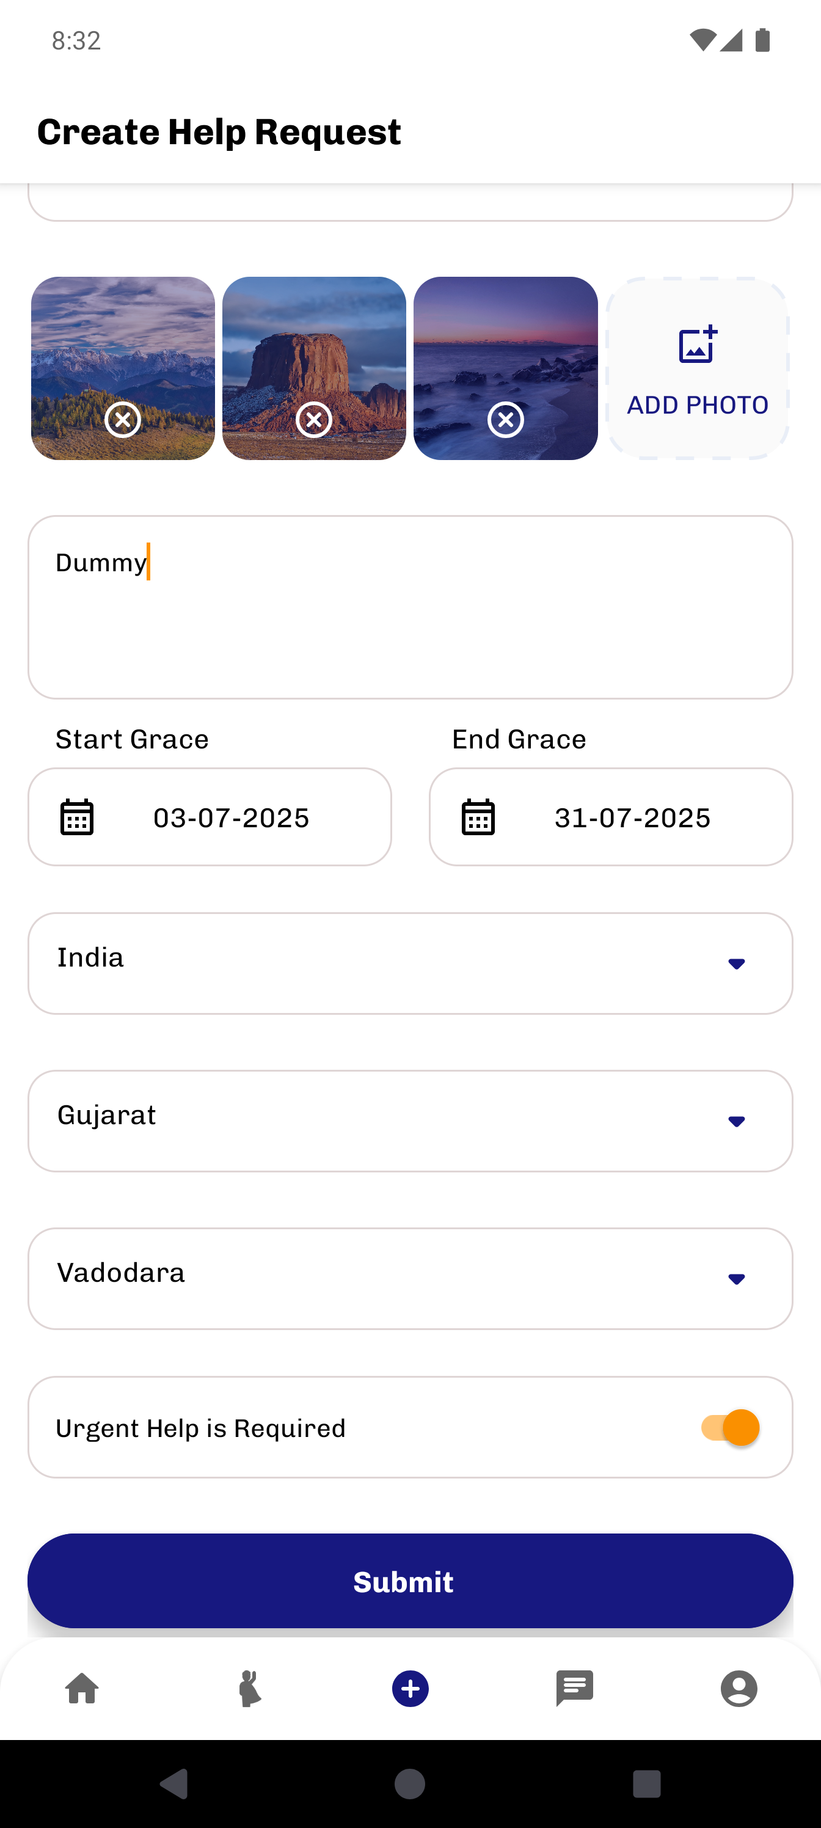Select the 31-07-2025 end date field
Viewport: 821px width, 1828px height.
[x=611, y=817]
